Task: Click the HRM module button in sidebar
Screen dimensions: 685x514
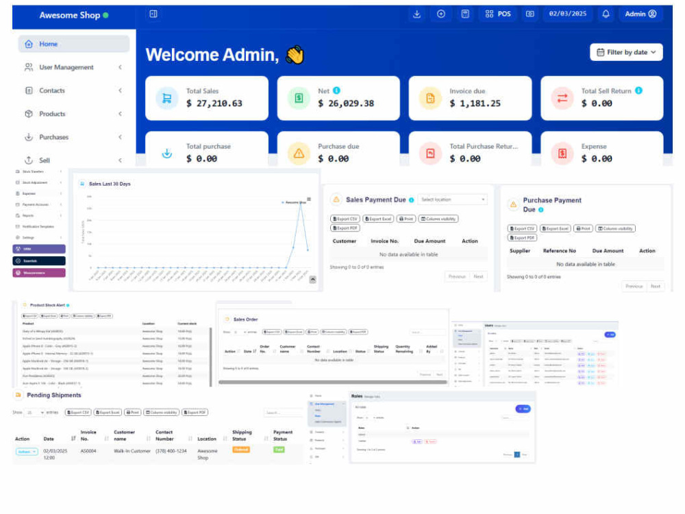Action: 39,249
